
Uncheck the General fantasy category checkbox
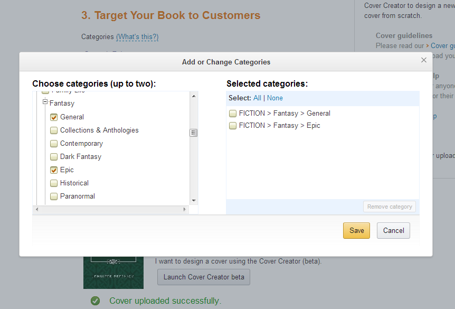pos(54,117)
